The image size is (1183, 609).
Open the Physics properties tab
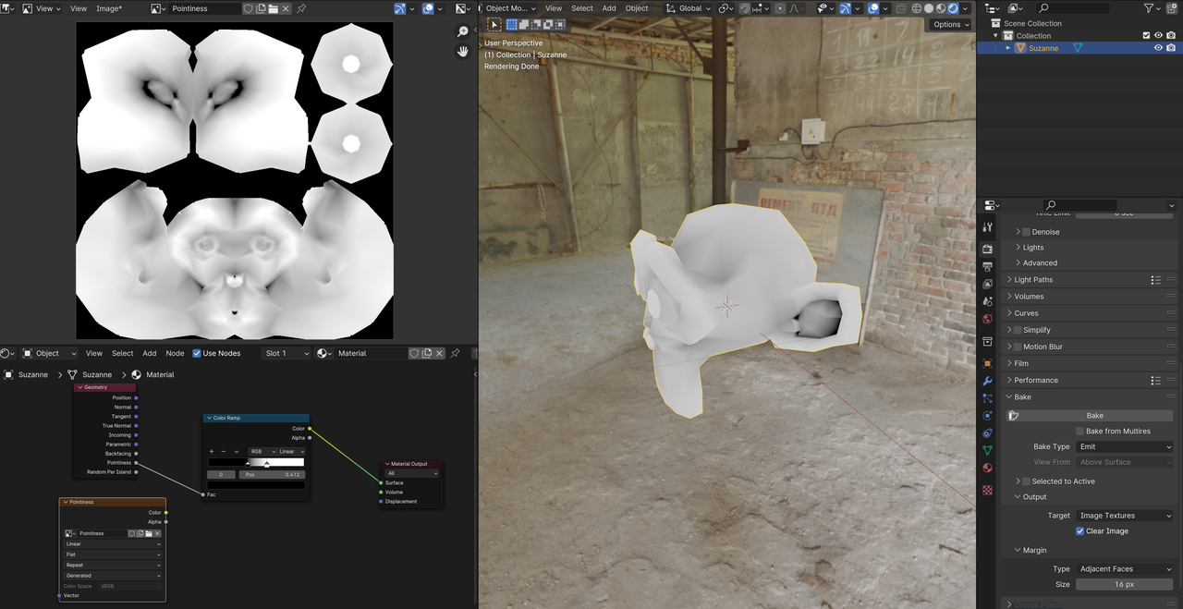click(x=987, y=416)
